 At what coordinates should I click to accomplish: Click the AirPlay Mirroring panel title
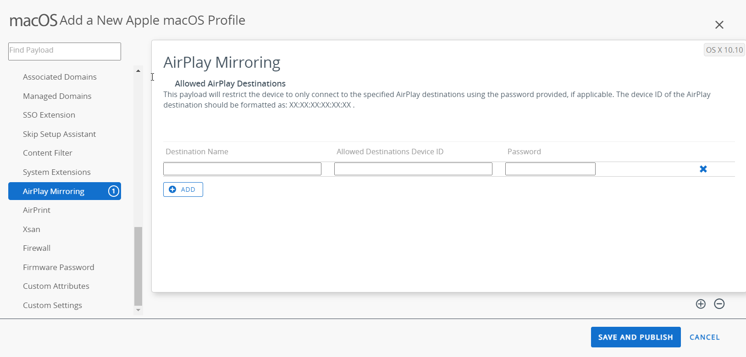pos(222,62)
